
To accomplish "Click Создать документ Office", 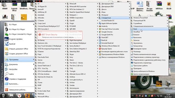I will coord(19,54).
